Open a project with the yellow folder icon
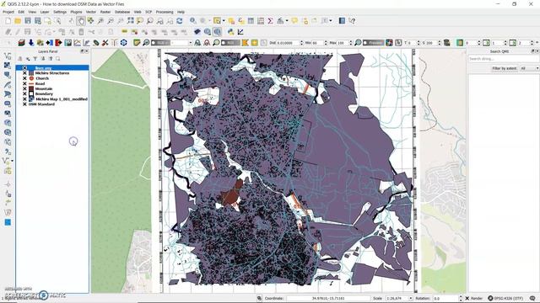The width and height of the screenshot is (540, 303). [x=18, y=21]
